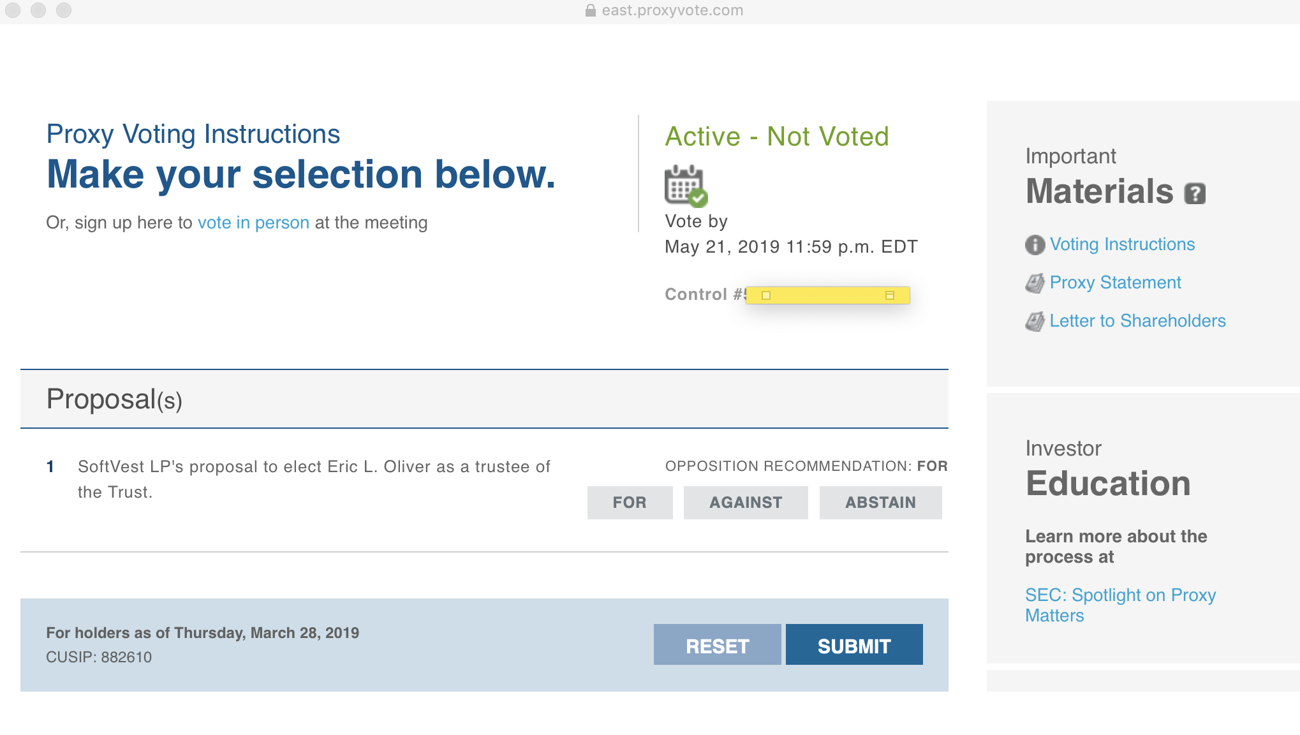Click right handle on yellow control number highlight
This screenshot has height=735, width=1300.
pos(890,295)
